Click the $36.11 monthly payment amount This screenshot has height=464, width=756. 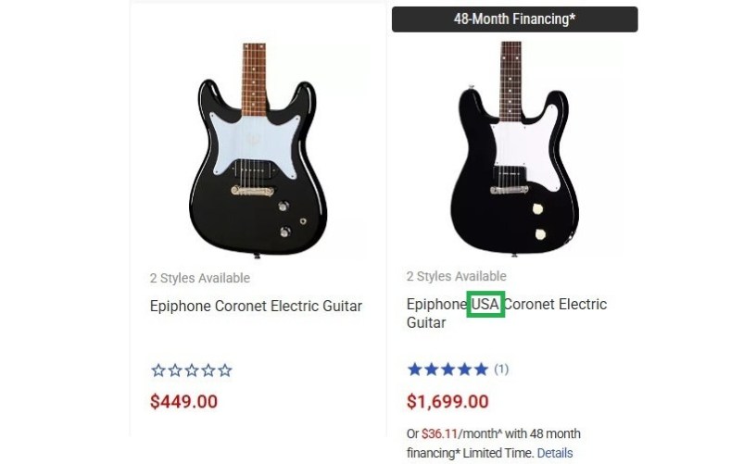440,433
